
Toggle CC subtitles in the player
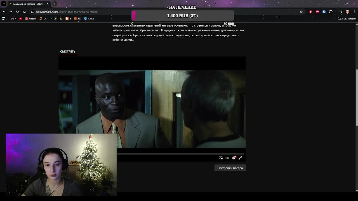(227, 158)
